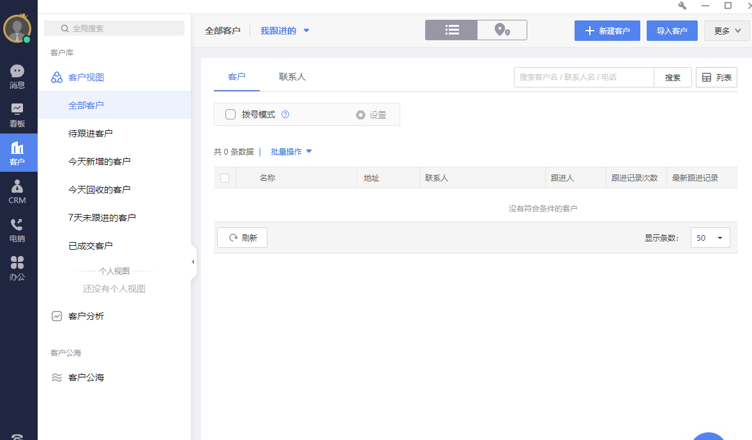The width and height of the screenshot is (752, 440).
Task: 展开更多下拉按钮
Action: pos(726,30)
